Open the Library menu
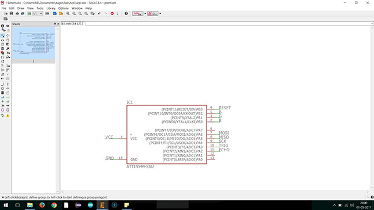Screen dimensions: 374x210 pos(51,8)
